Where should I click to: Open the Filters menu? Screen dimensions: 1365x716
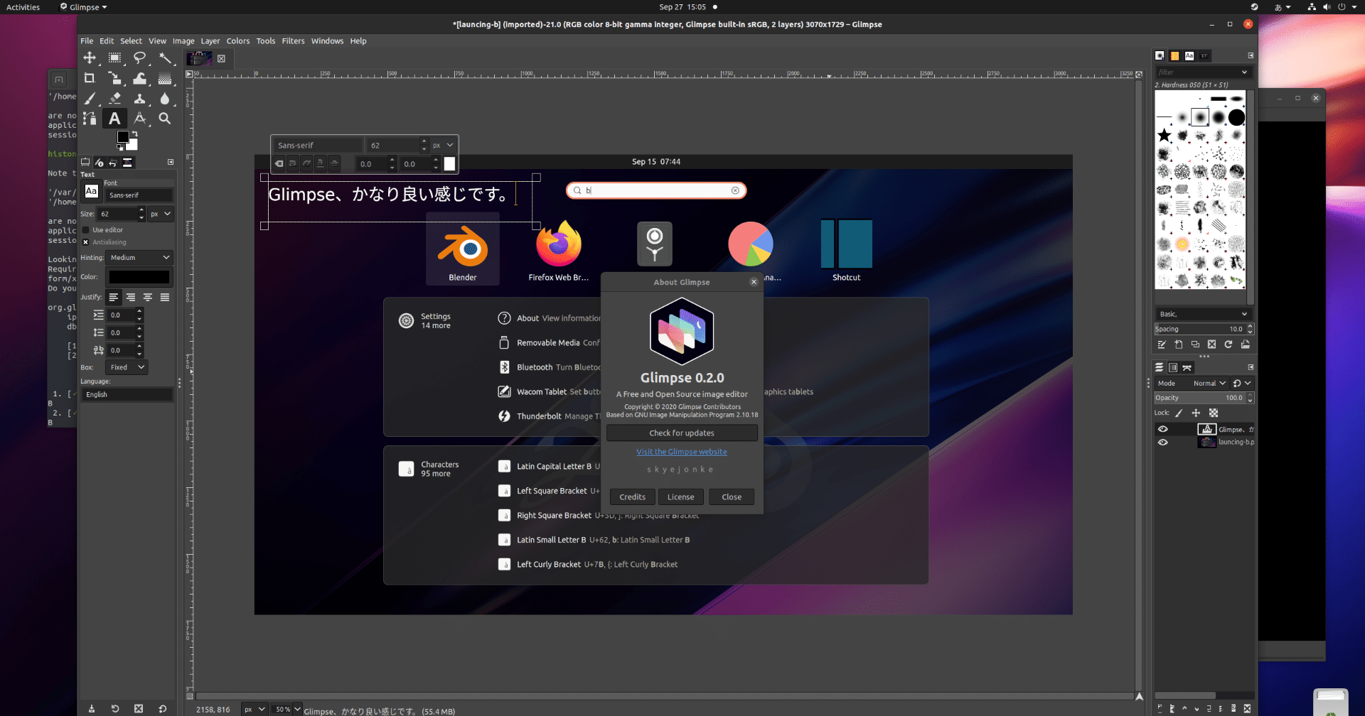click(x=293, y=40)
